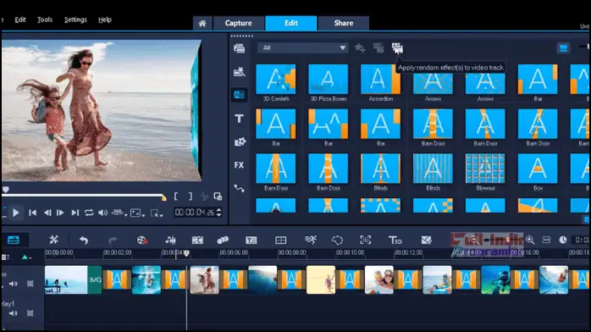Jump to the start of the clip
Image resolution: width=591 pixels, height=332 pixels.
click(33, 213)
